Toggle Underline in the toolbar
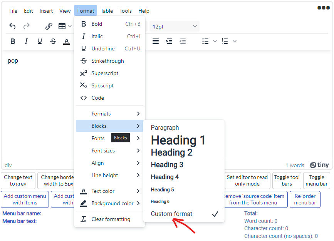 [x=40, y=41]
